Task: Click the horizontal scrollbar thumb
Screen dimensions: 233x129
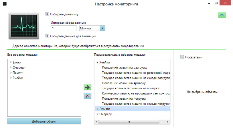Action: pos(129,122)
